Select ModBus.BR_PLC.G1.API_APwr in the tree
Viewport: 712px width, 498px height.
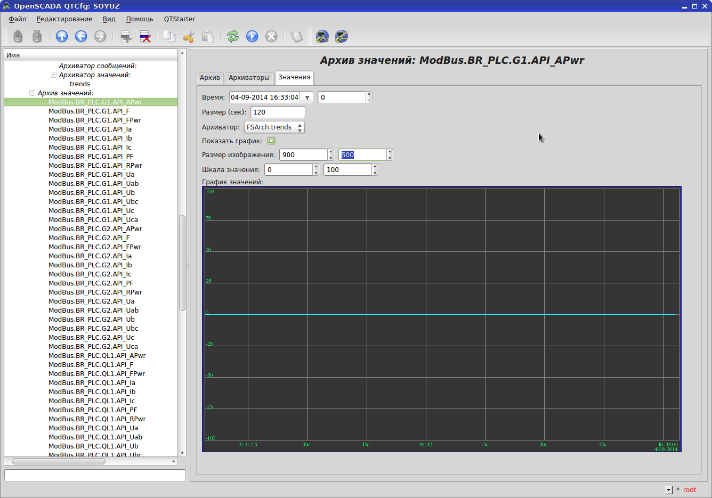click(x=95, y=102)
